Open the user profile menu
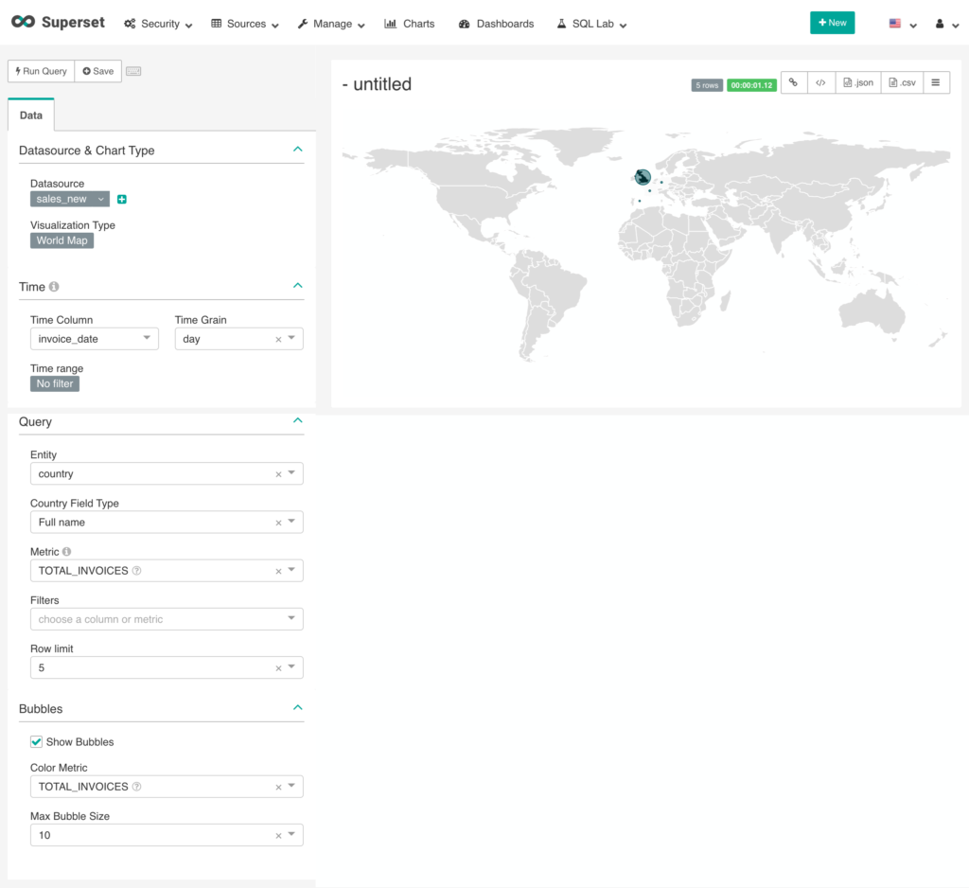 coord(946,24)
